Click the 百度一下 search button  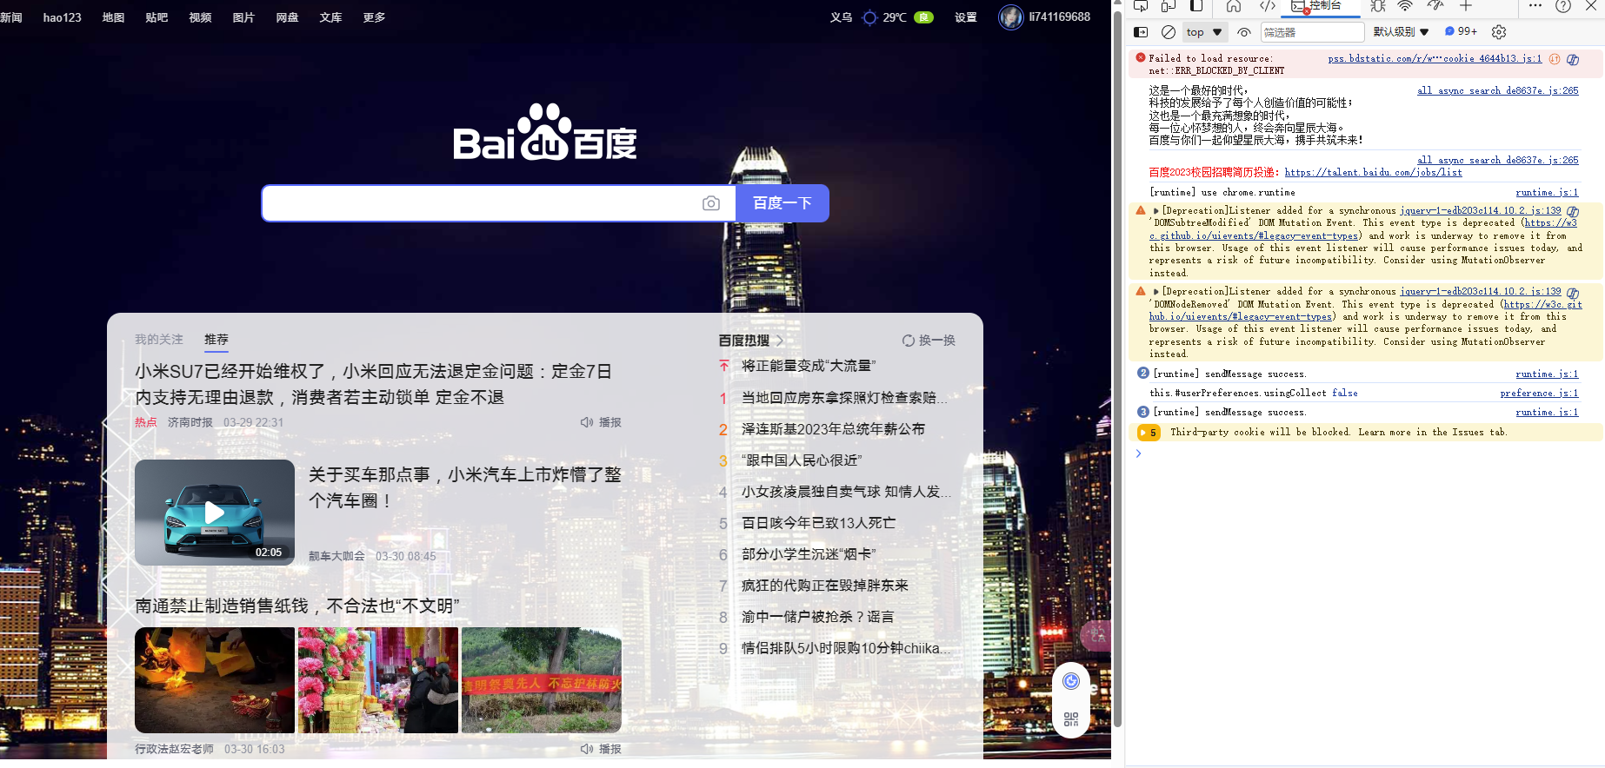tap(783, 203)
